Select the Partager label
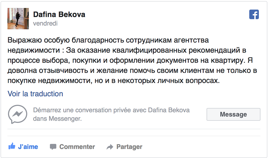269x158 pixels. coord(129,147)
